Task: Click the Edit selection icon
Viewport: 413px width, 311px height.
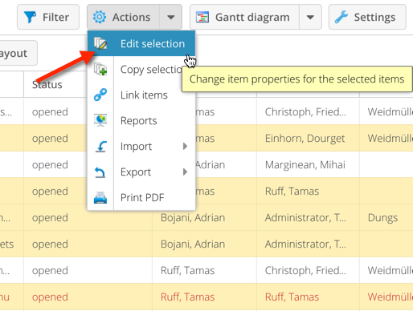Action: [x=100, y=43]
